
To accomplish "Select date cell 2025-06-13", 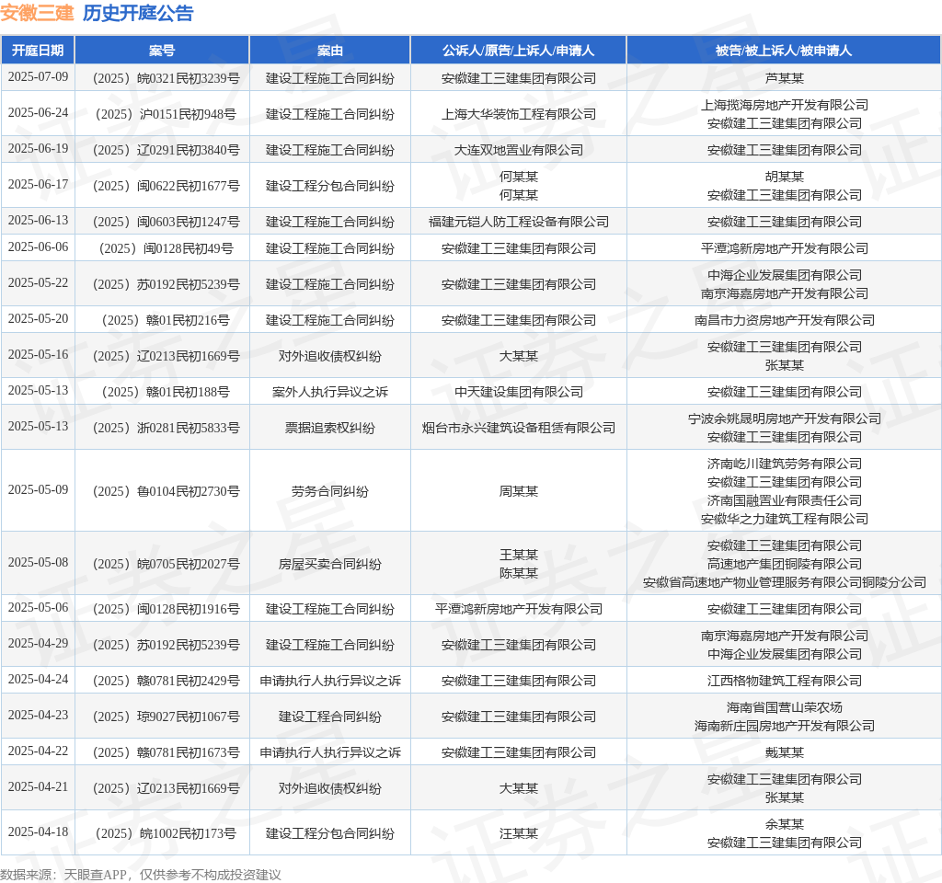I will tap(38, 221).
